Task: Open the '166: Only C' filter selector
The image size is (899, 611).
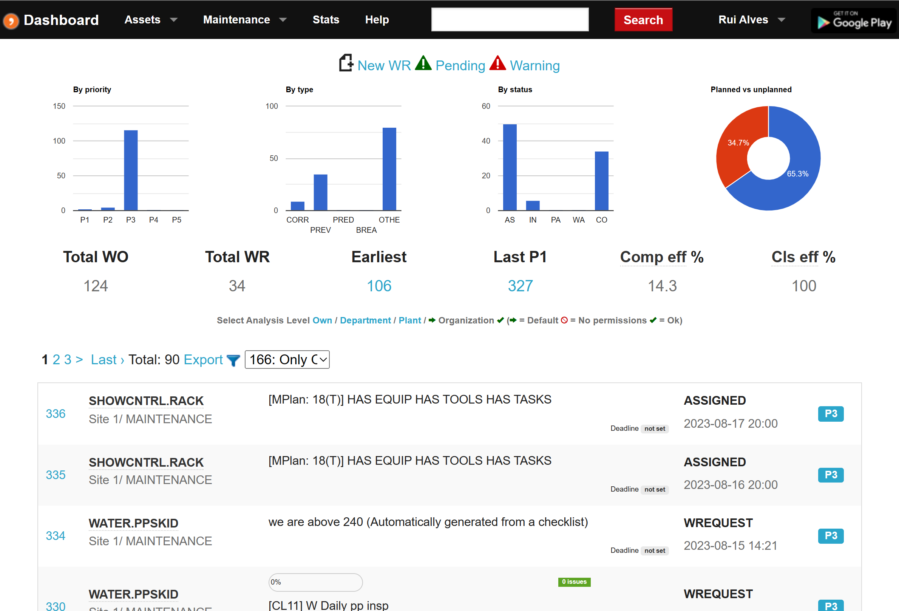Action: (x=287, y=359)
